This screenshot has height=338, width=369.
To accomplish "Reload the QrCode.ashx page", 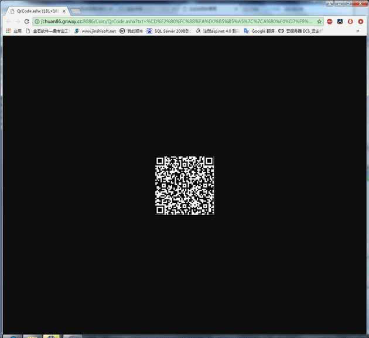I will point(27,21).
